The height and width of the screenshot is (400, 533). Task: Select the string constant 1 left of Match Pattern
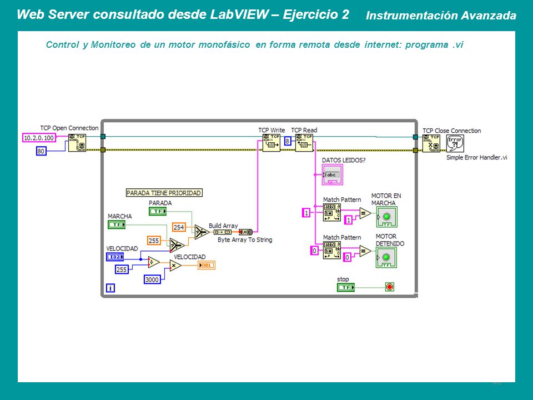[306, 213]
